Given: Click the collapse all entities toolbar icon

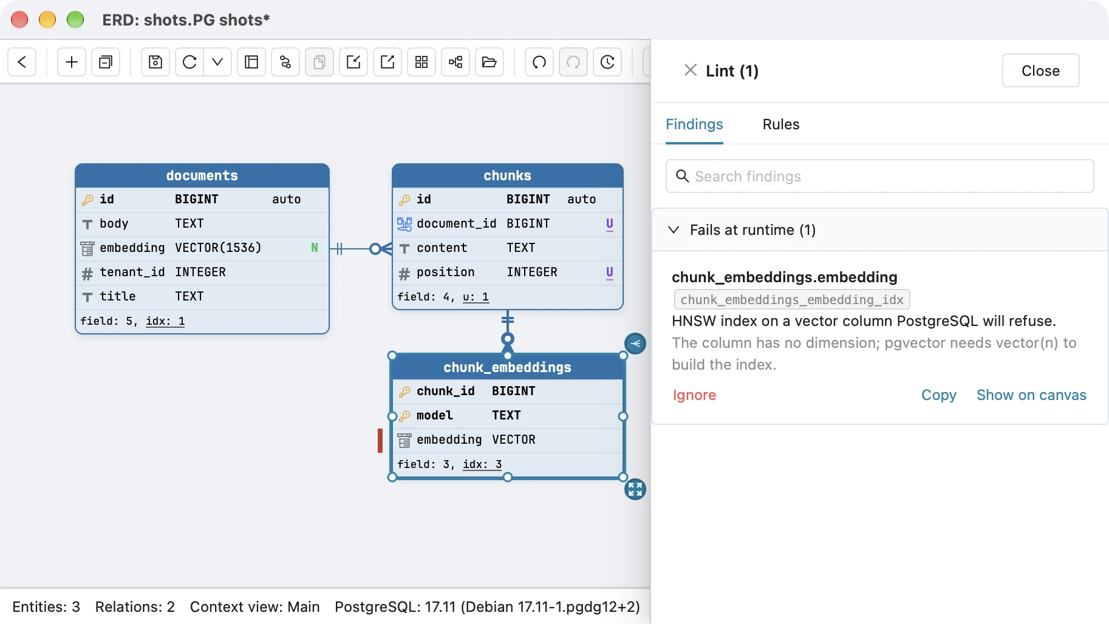Looking at the screenshot, I should [x=106, y=62].
